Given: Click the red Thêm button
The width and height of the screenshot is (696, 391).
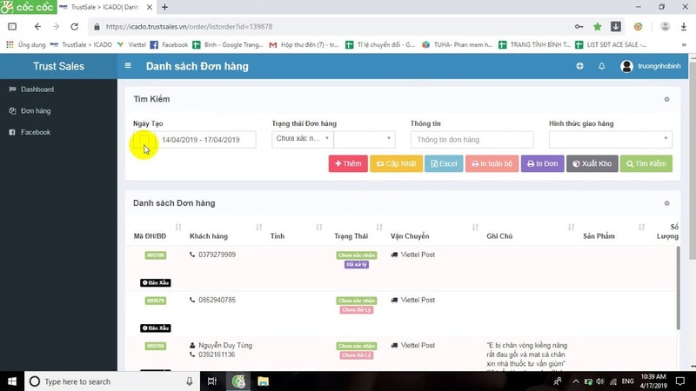Looking at the screenshot, I should point(347,163).
